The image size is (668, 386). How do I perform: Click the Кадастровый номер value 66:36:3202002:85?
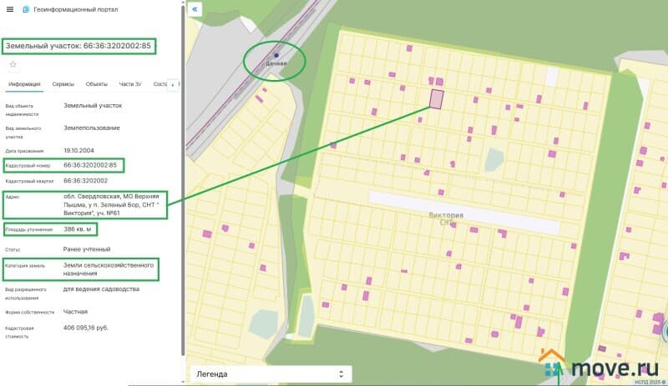click(x=91, y=165)
